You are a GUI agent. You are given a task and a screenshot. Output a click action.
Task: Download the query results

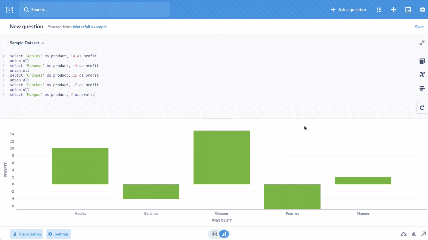(x=403, y=234)
